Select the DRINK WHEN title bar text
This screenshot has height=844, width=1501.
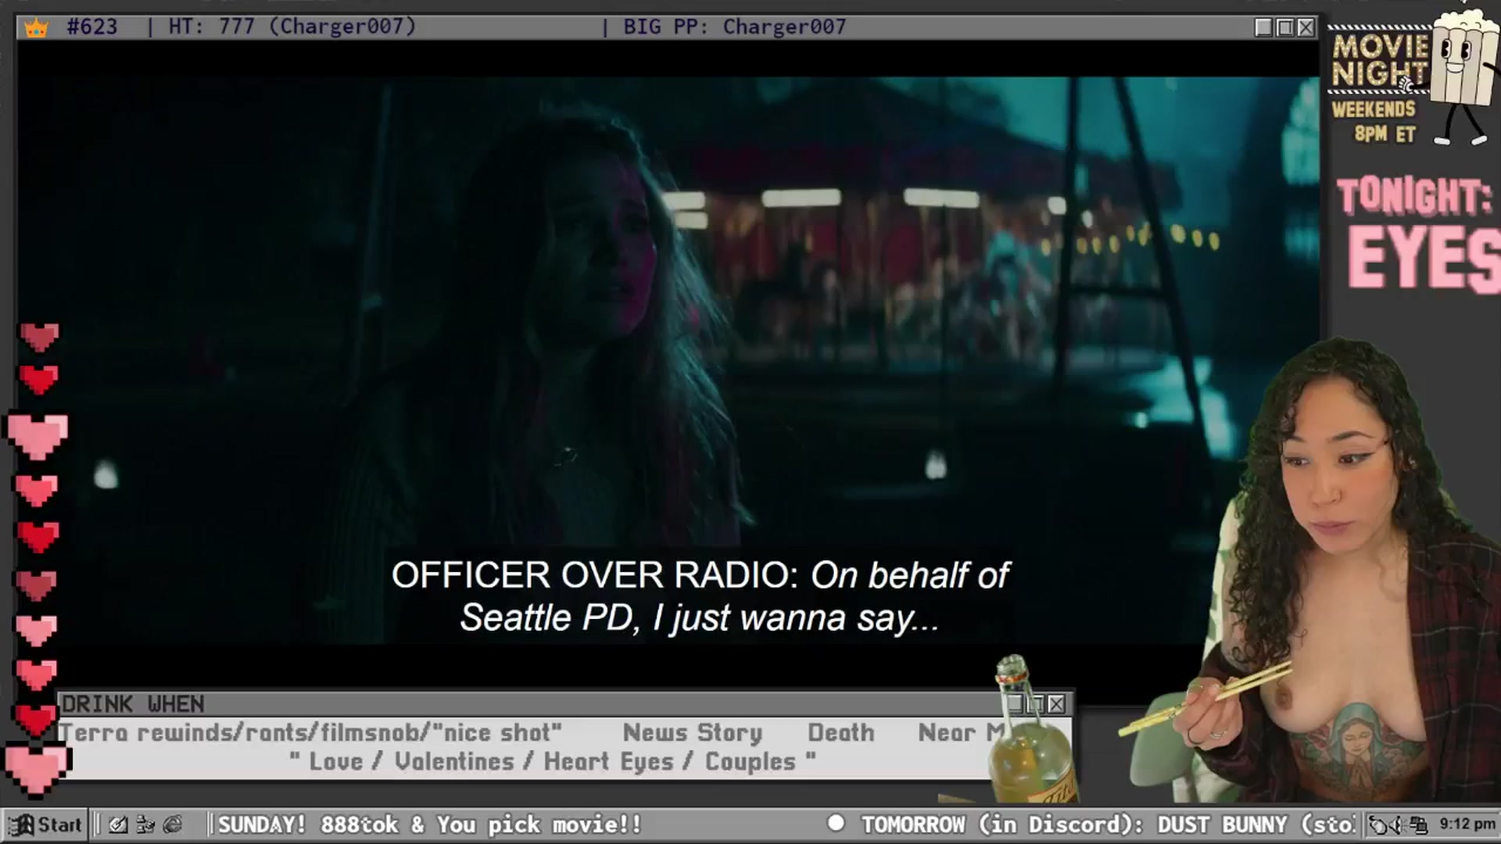click(x=133, y=704)
